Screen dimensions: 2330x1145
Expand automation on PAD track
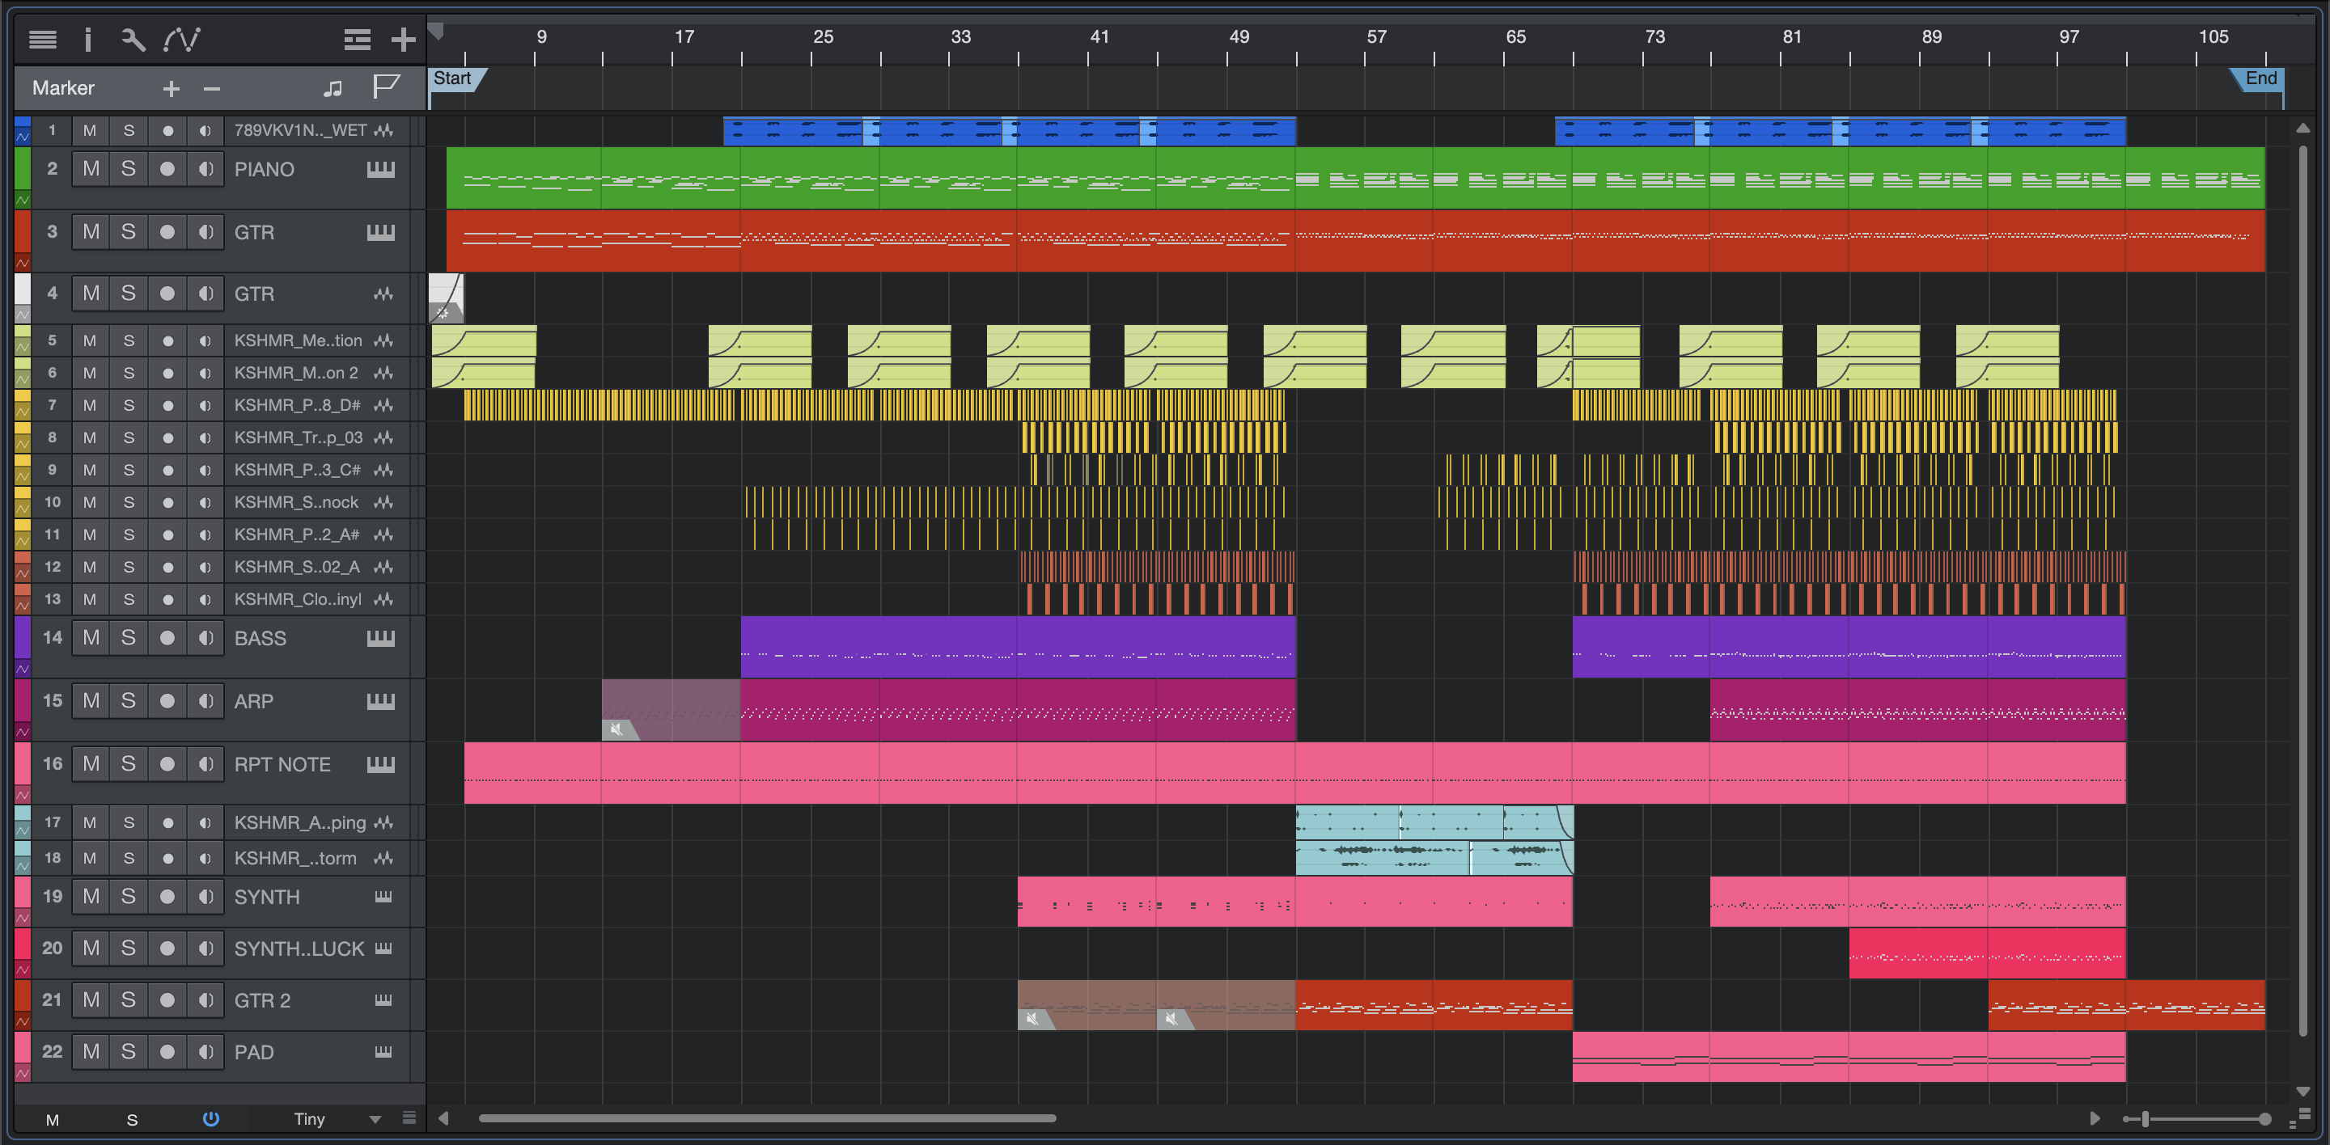click(23, 1074)
